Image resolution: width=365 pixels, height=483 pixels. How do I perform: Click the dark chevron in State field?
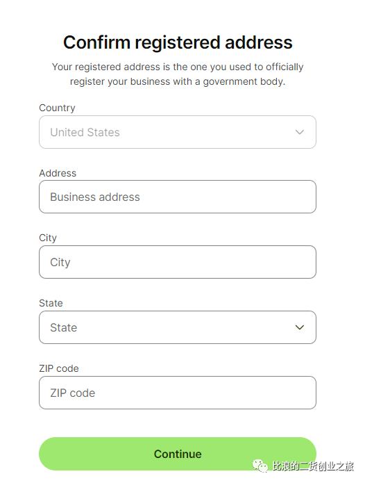click(300, 327)
